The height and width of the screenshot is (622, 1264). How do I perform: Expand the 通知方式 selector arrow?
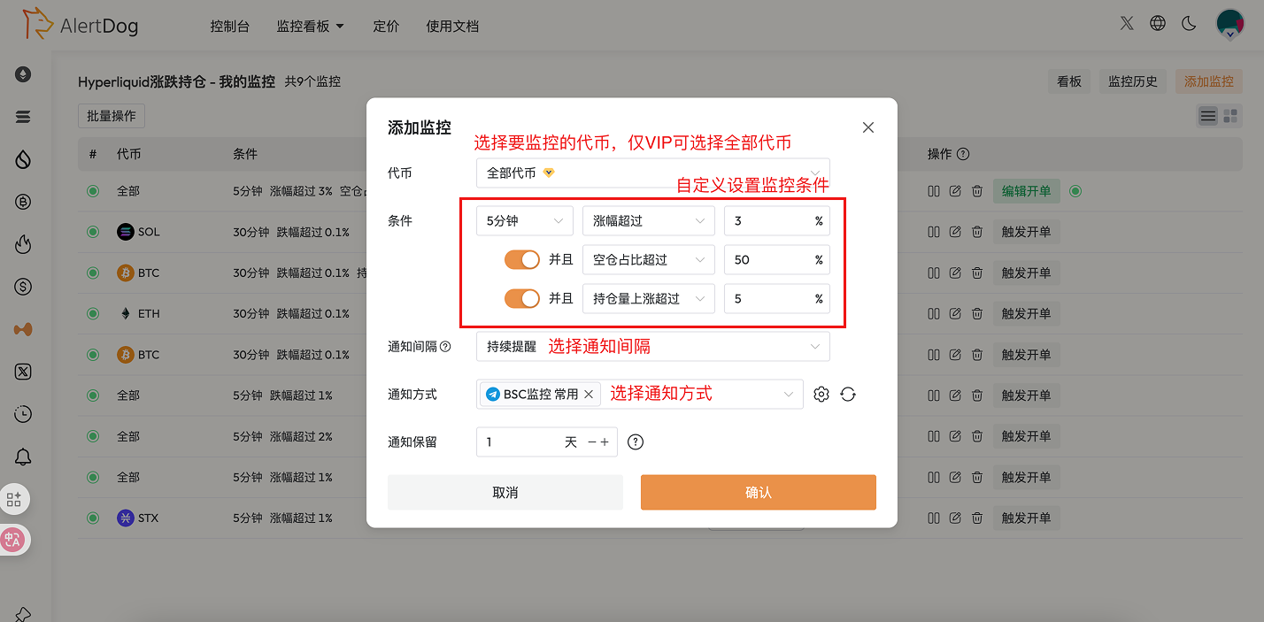tap(788, 395)
